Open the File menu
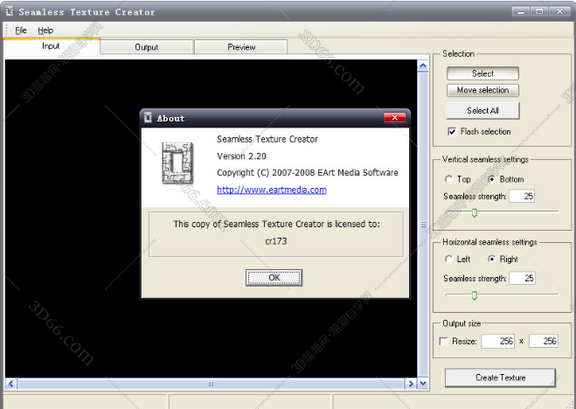 21,31
